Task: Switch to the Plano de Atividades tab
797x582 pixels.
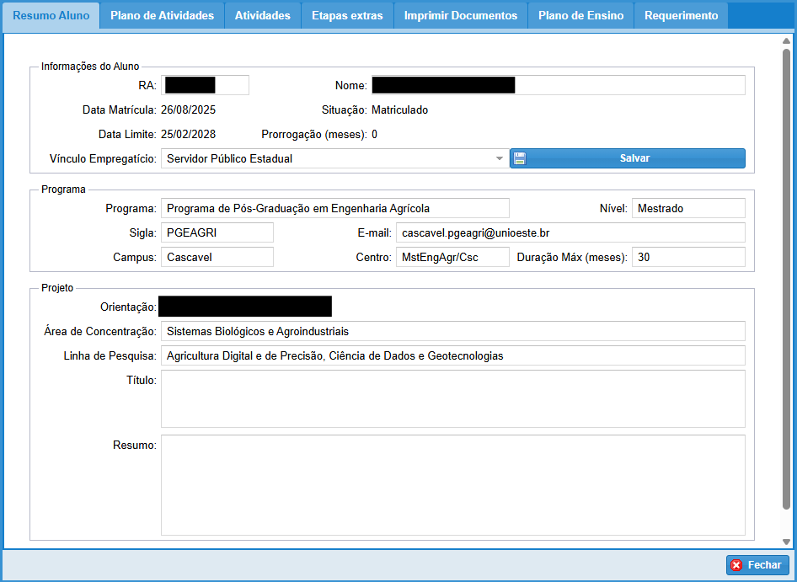Action: (x=162, y=16)
